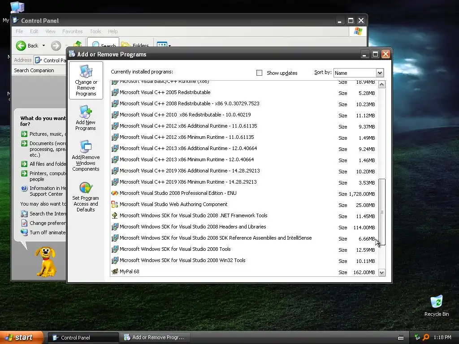The width and height of the screenshot is (459, 344).
Task: Click Visual Studio 2008 Professional Edition icon
Action: pyautogui.click(x=115, y=193)
